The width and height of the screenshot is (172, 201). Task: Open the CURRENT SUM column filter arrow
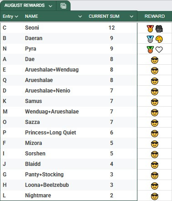point(132,16)
